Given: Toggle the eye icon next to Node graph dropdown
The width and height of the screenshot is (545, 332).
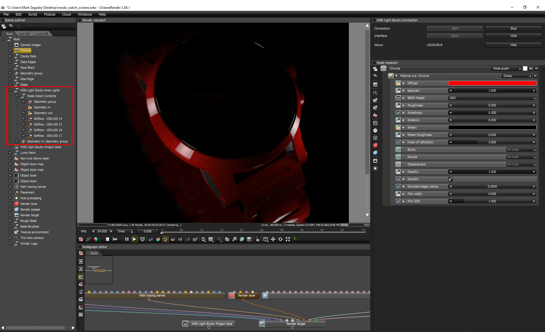Looking at the screenshot, I should [536, 68].
